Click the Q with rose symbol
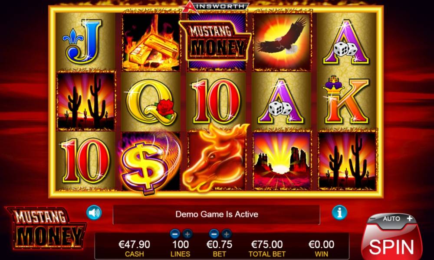 click(x=151, y=101)
